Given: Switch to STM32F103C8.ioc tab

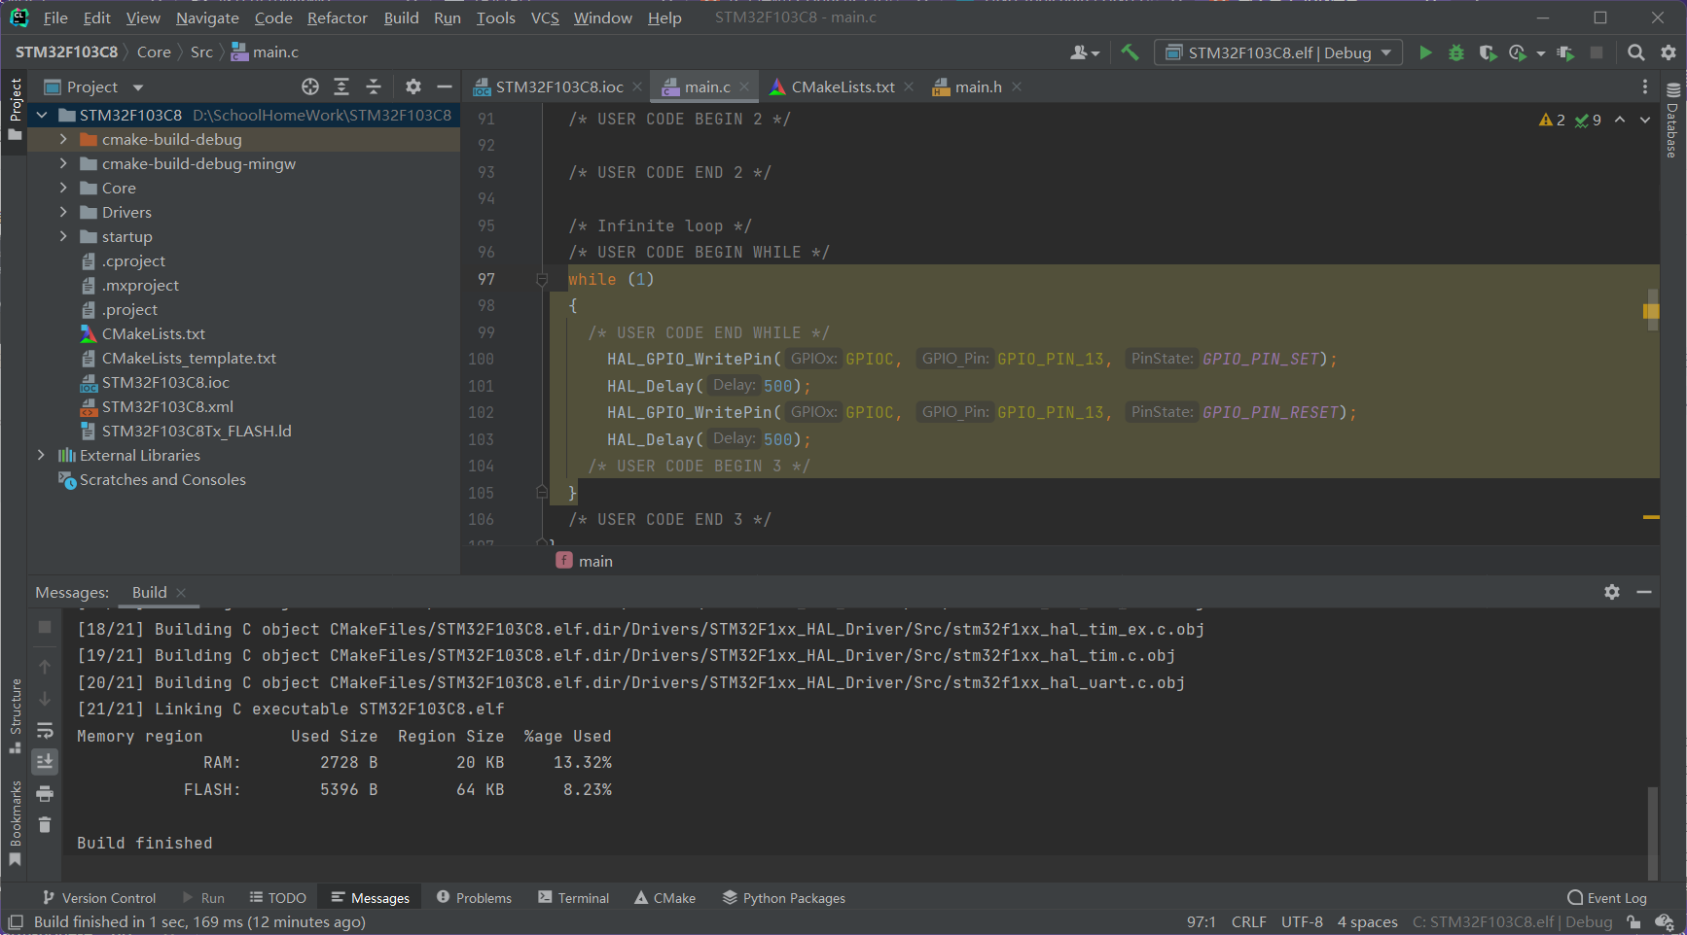Looking at the screenshot, I should coord(558,87).
